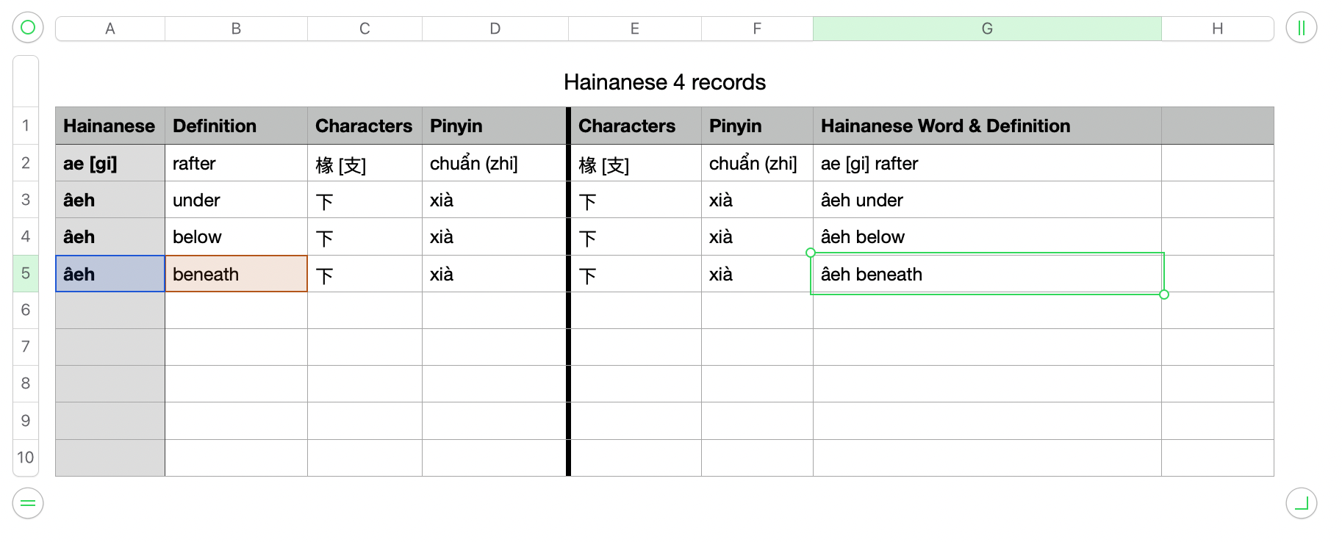Click '椽 [支]' cell in column E
This screenshot has width=1342, height=542.
coord(636,163)
